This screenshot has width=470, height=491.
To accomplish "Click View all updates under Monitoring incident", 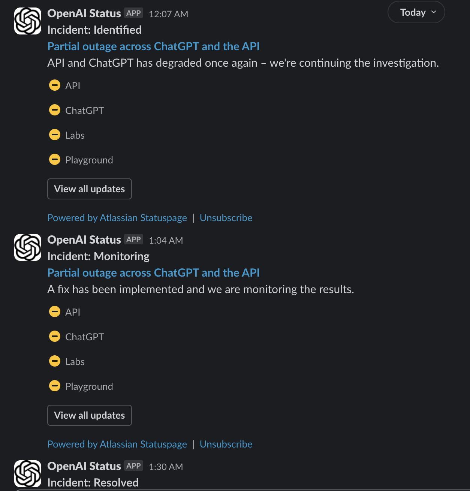I will click(90, 415).
